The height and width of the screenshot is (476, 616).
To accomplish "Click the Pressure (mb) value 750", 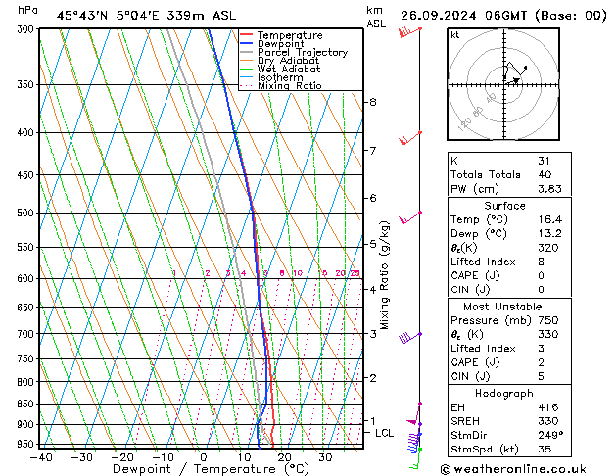I will tap(548, 320).
